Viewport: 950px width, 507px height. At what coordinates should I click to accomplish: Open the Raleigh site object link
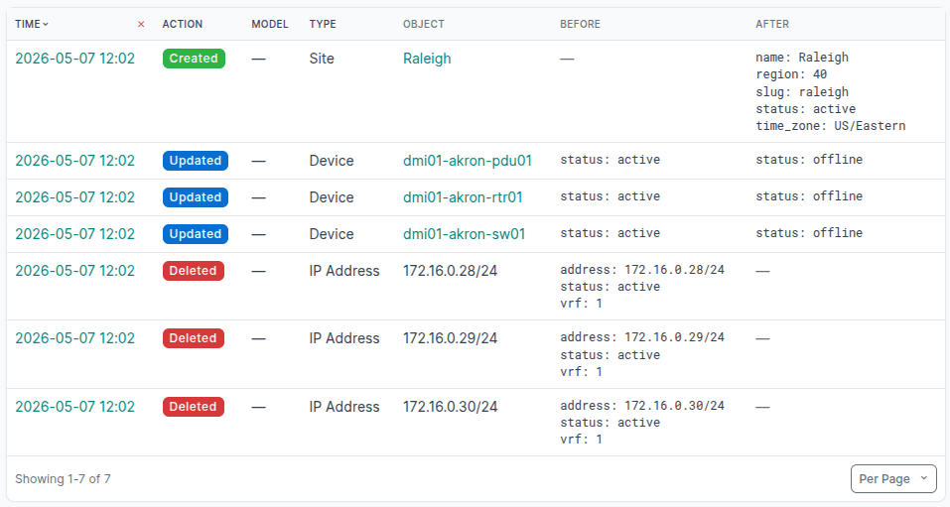(x=427, y=59)
